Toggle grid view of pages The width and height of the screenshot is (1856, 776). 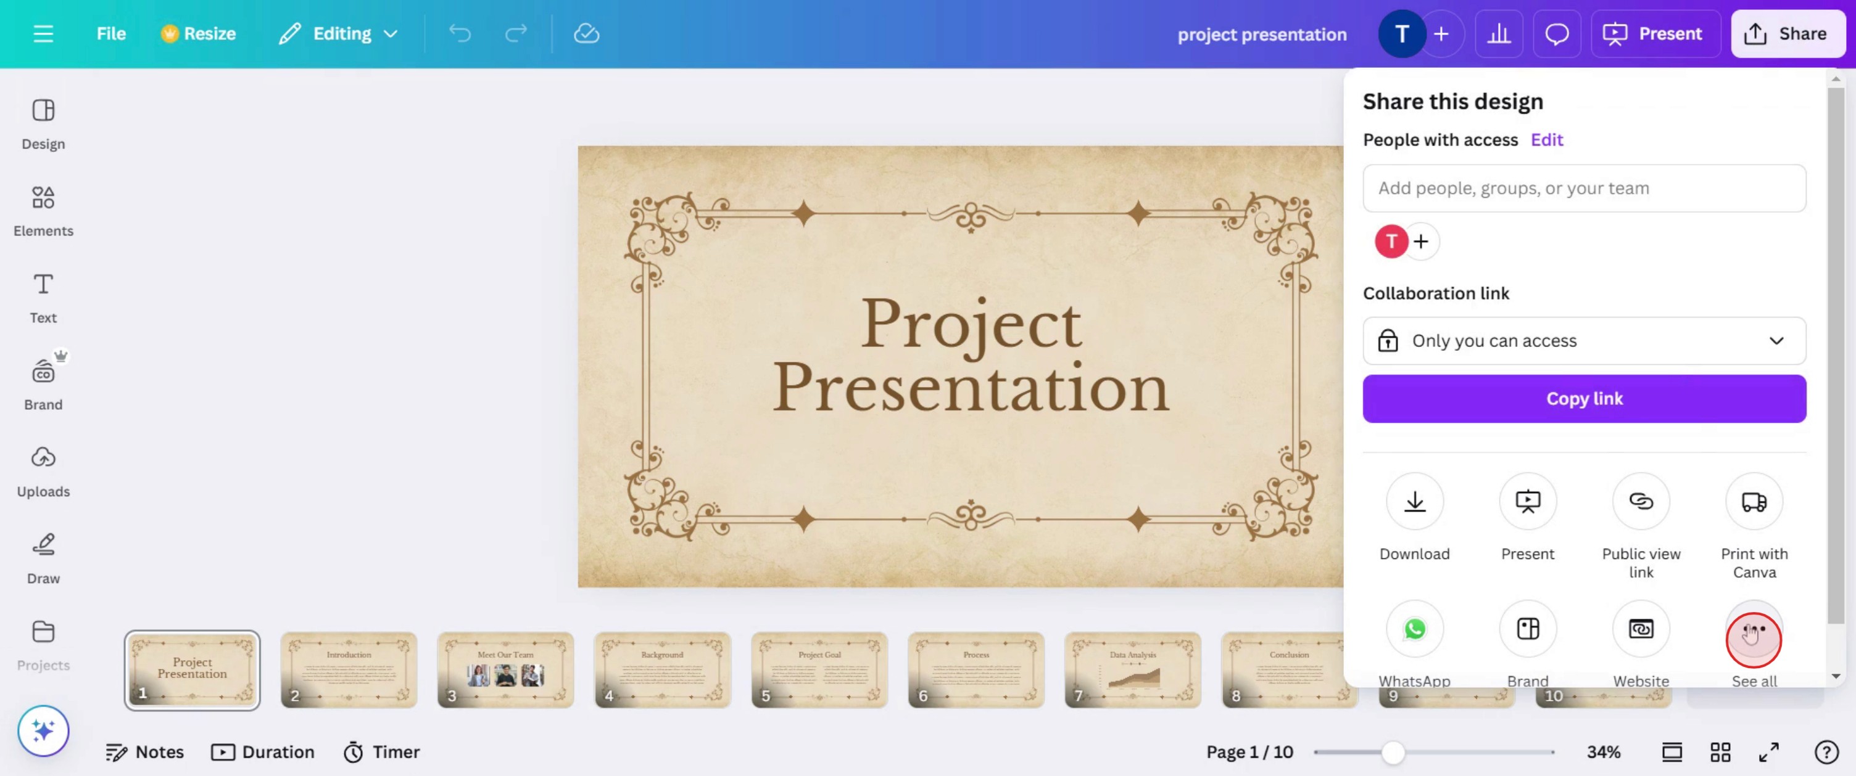coord(1720,752)
